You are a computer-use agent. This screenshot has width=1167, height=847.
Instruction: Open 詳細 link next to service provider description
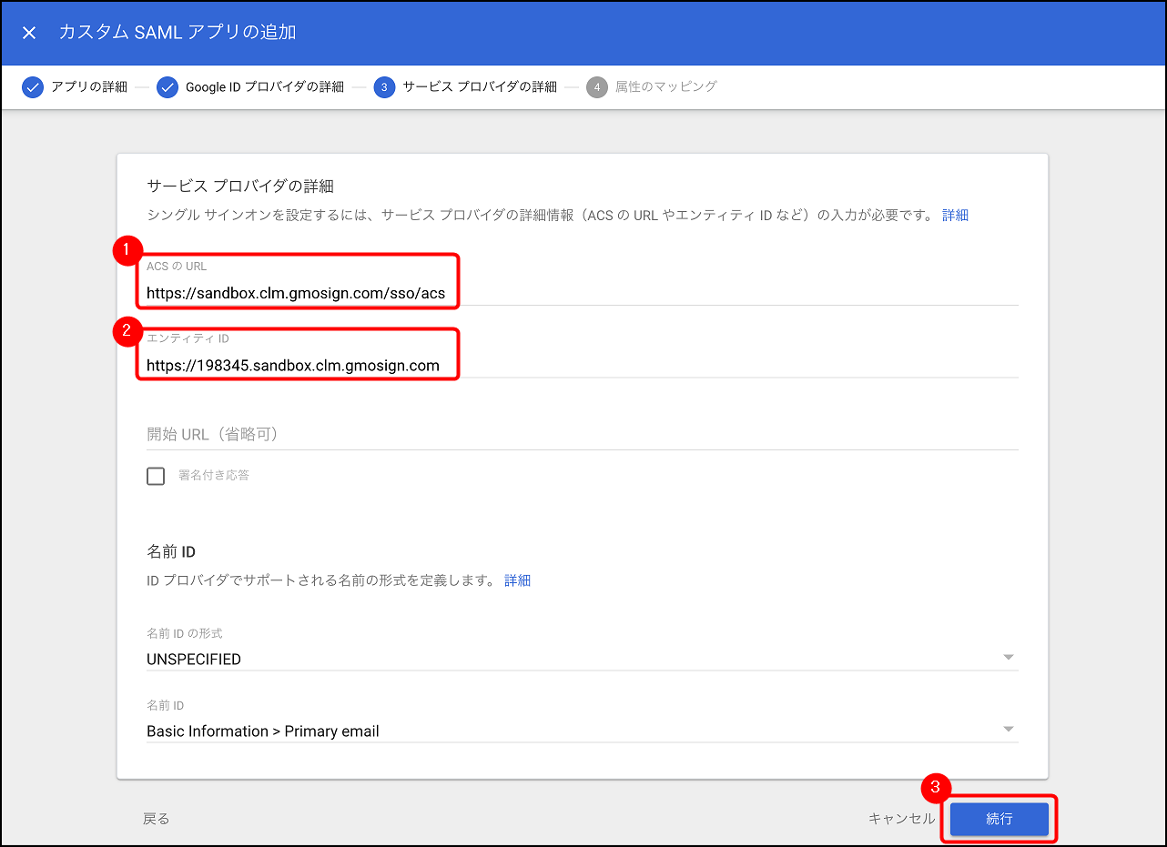955,216
